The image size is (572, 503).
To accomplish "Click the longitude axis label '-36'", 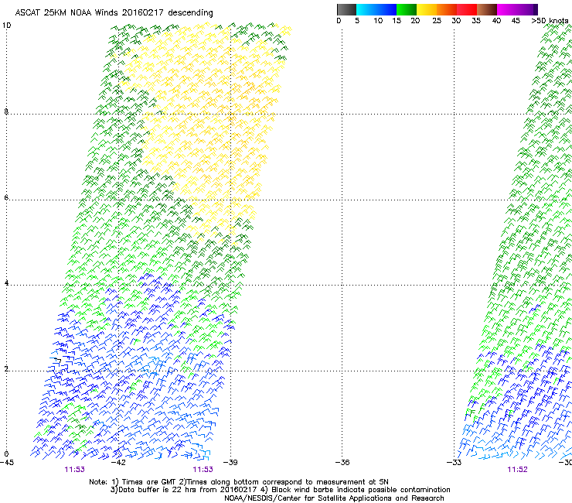I will coord(342,463).
